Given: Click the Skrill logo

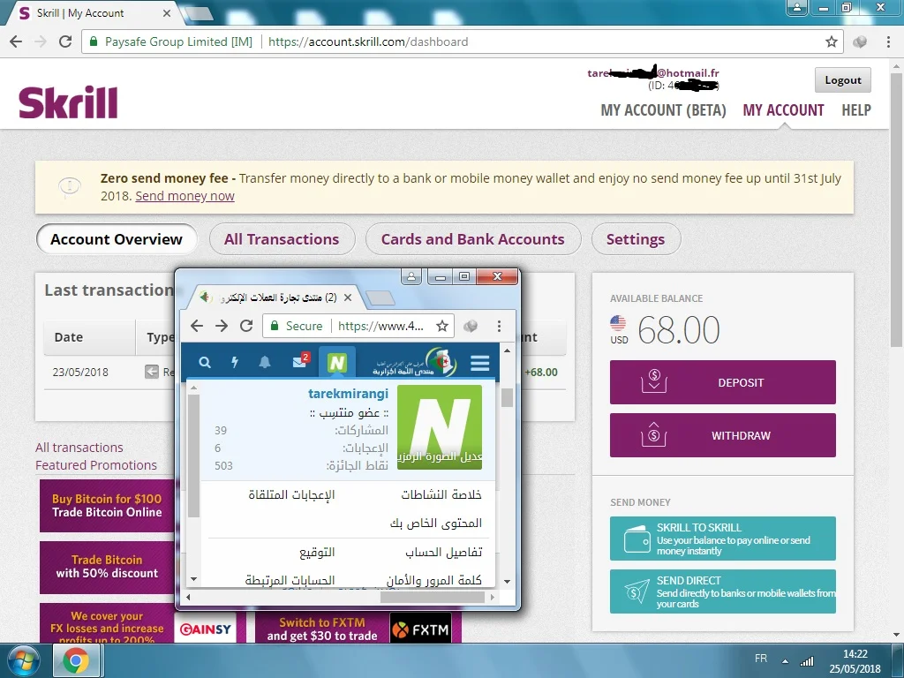Looking at the screenshot, I should pyautogui.click(x=68, y=102).
